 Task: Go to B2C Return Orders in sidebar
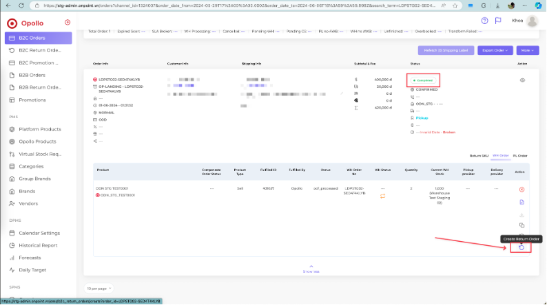pos(39,50)
